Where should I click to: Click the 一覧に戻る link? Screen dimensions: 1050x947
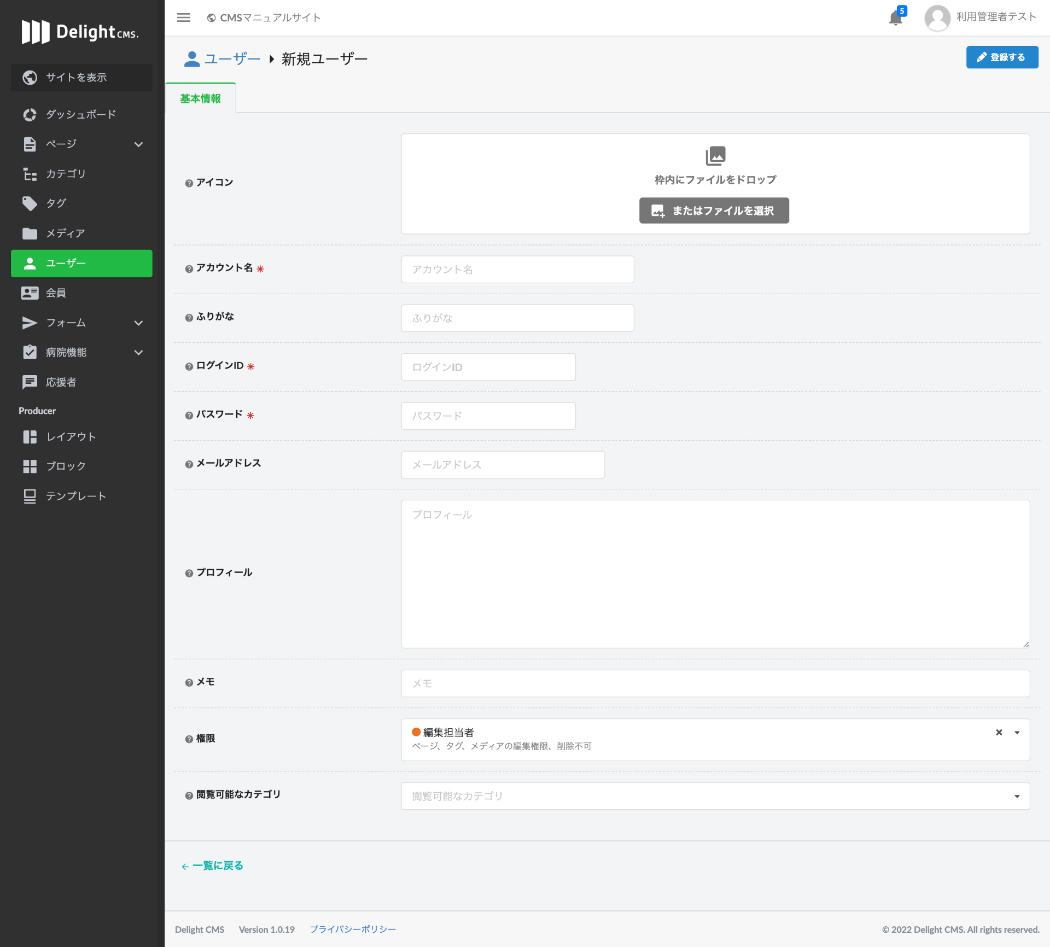(x=212, y=866)
